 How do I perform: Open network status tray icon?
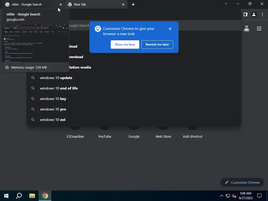pyautogui.click(x=228, y=196)
